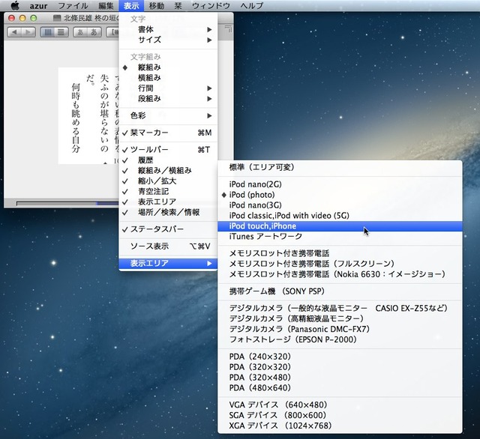
Task: Uncheck 縦組み/横組み toolbar option
Action: point(168,170)
